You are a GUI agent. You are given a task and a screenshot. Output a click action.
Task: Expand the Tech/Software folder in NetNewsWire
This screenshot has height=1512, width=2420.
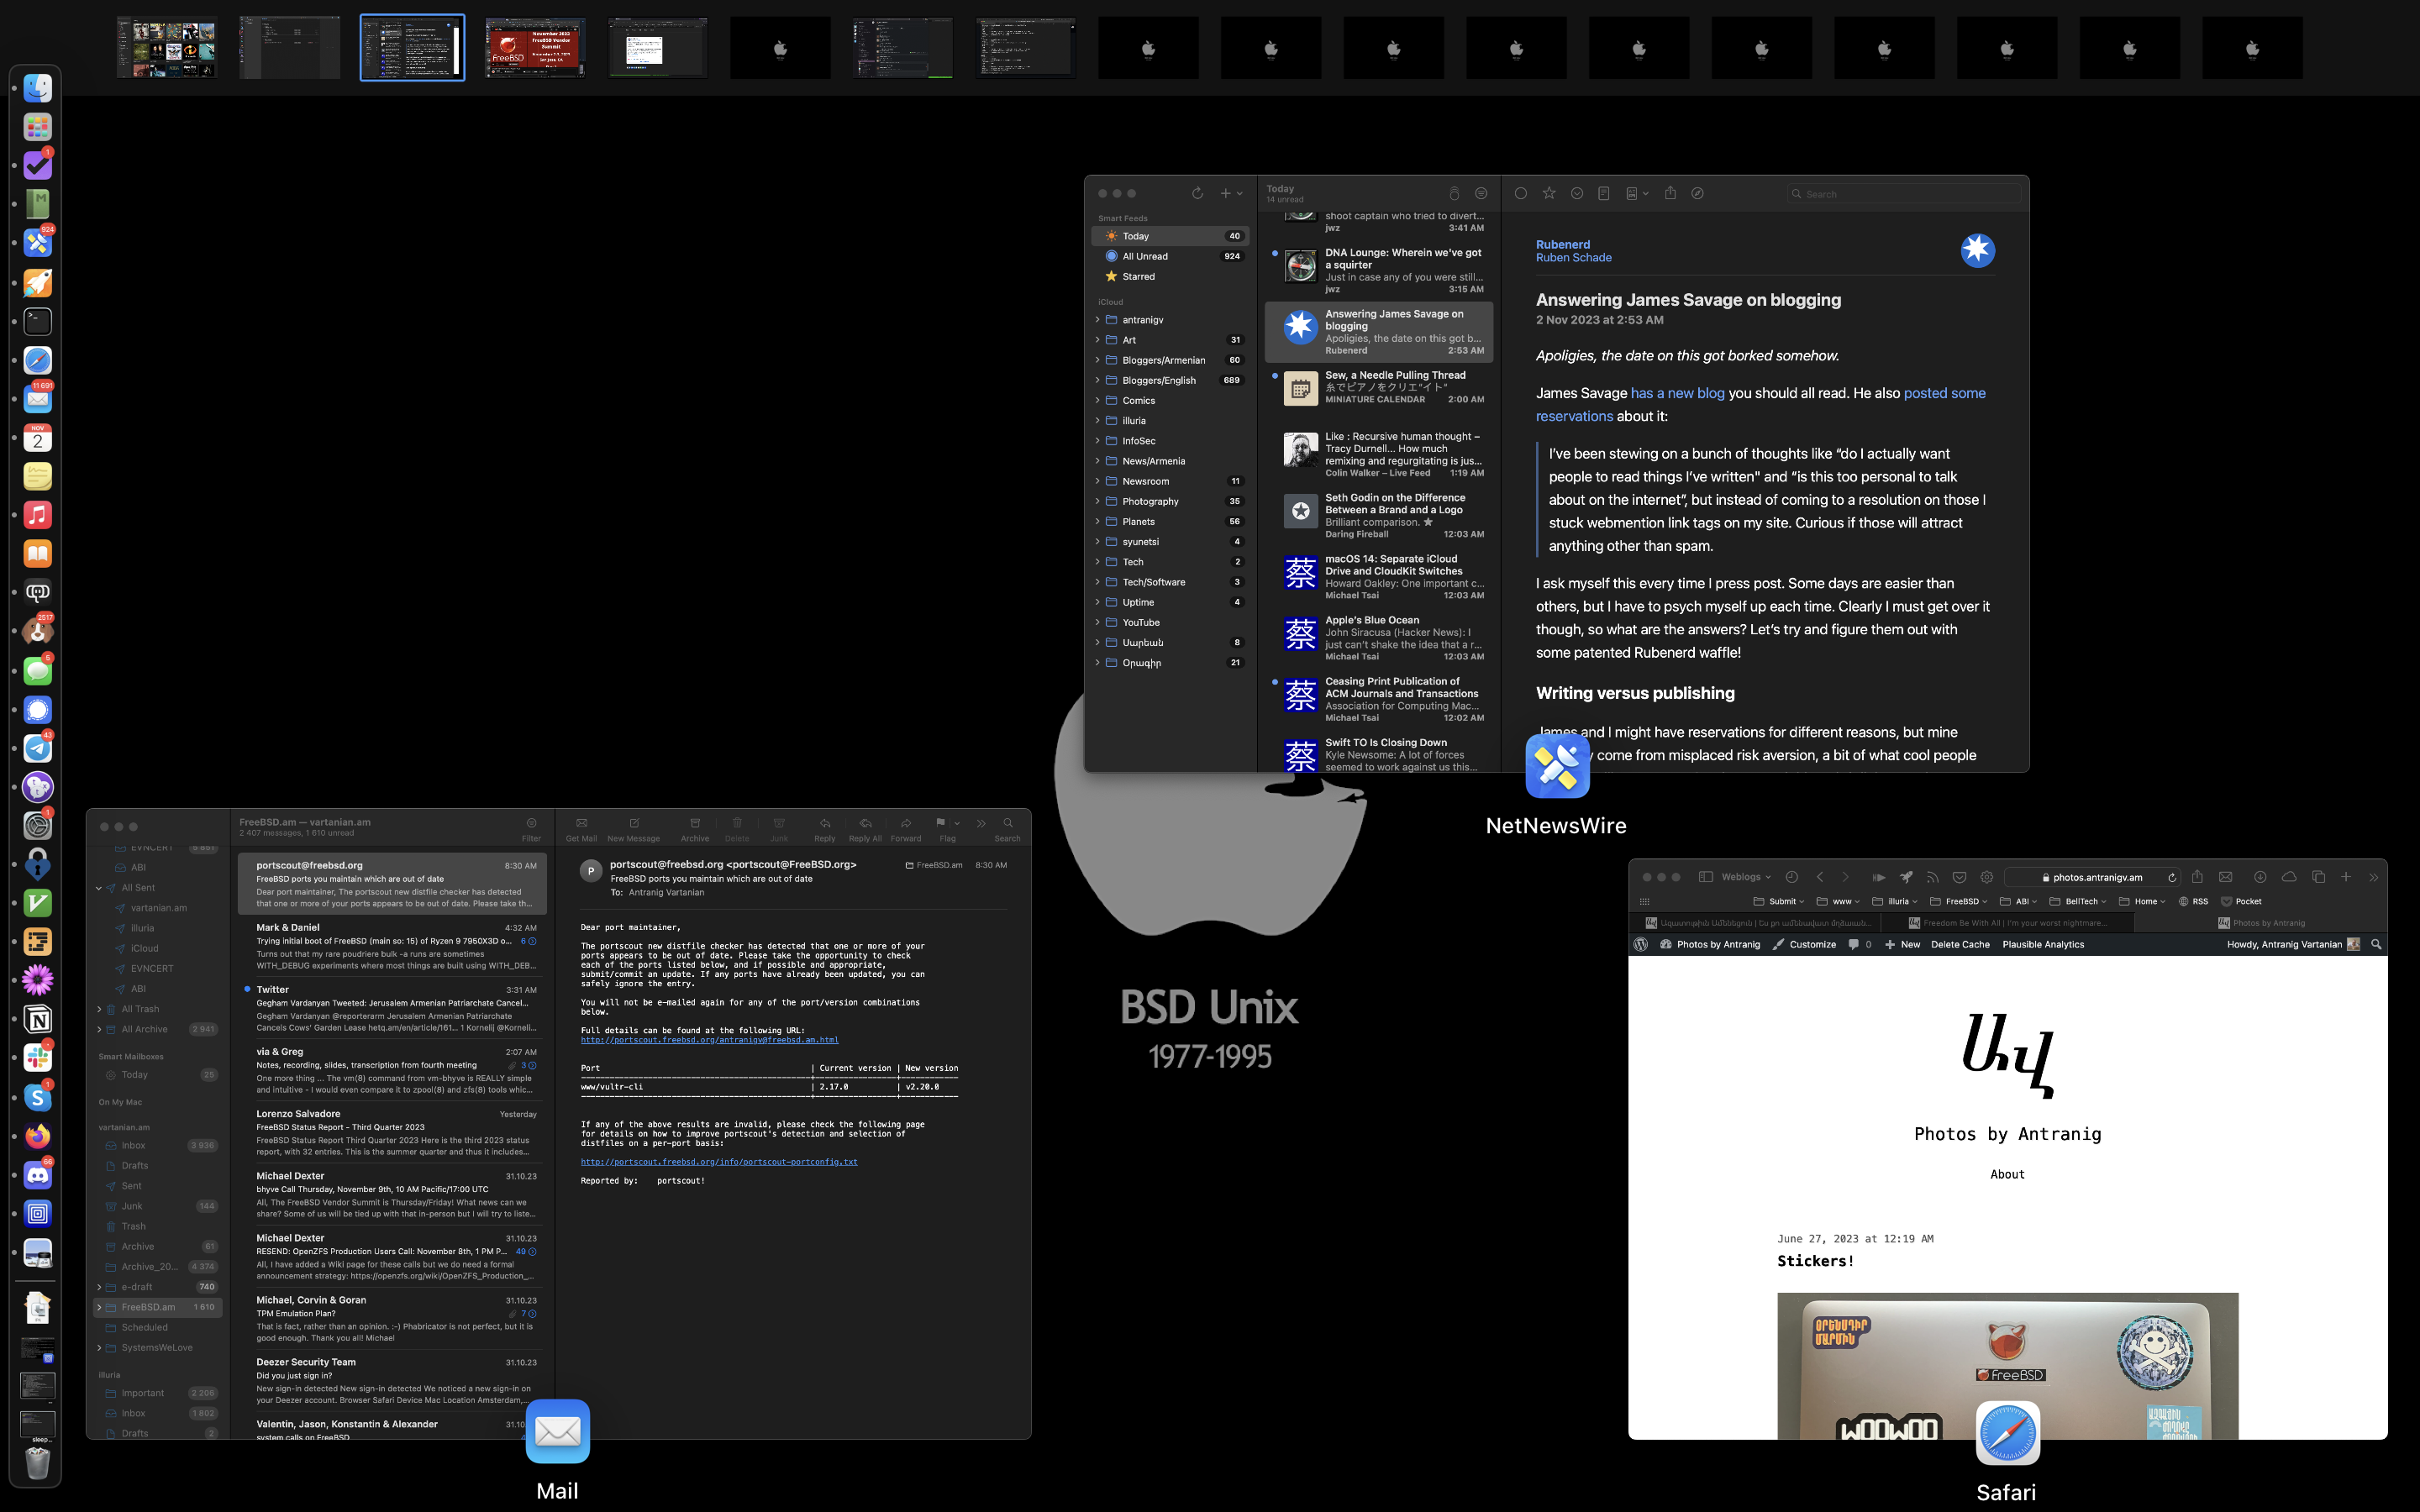(1097, 582)
